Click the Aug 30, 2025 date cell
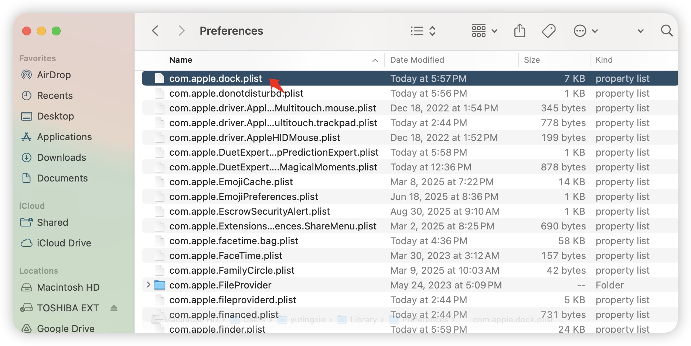Image resolution: width=691 pixels, height=346 pixels. click(x=445, y=211)
